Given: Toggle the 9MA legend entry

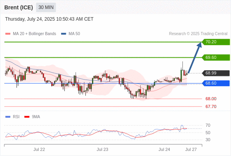Looking at the screenshot, I should (32, 117).
